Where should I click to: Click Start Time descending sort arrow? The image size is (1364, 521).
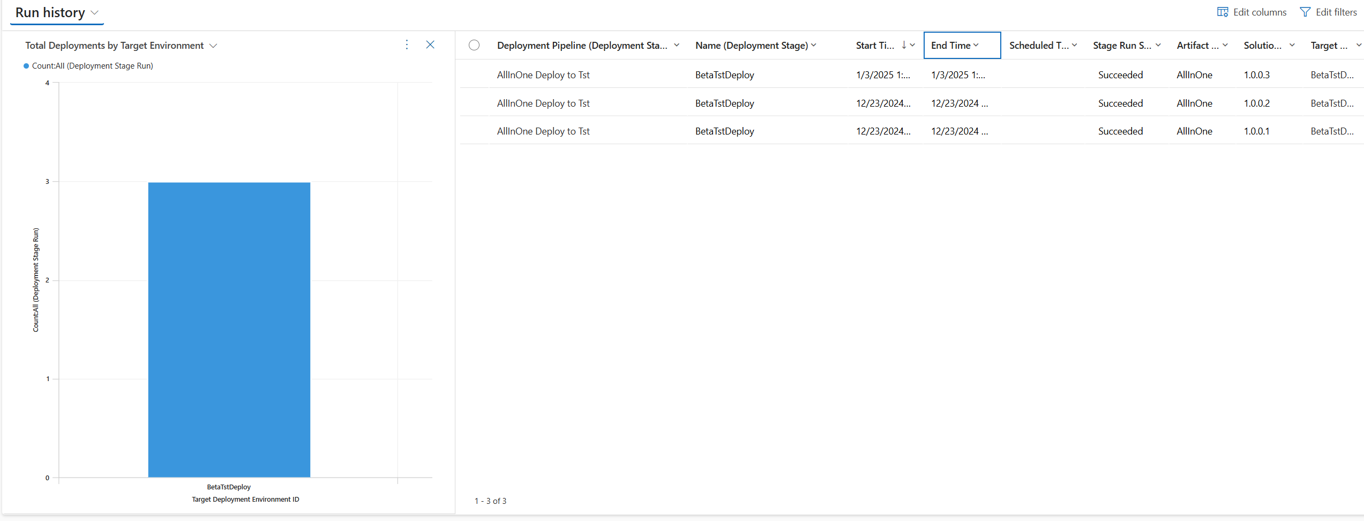(x=904, y=45)
